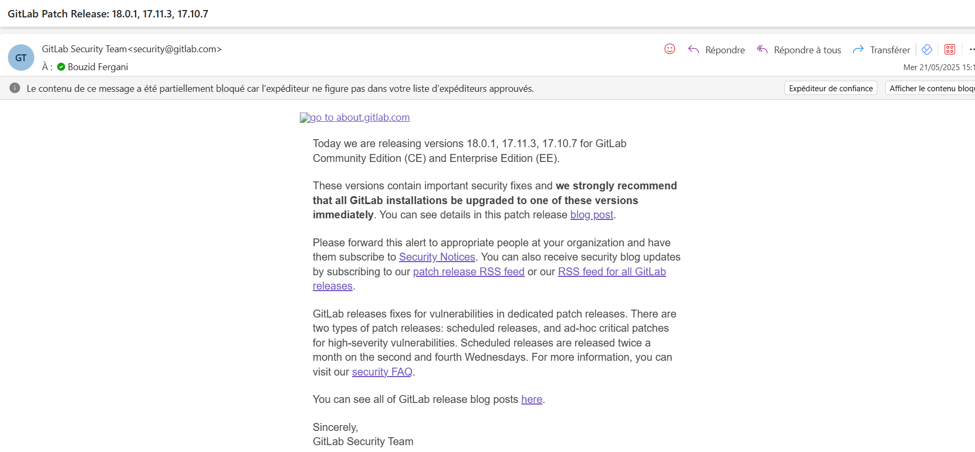
Task: Open the red apps grid icon
Action: point(950,50)
